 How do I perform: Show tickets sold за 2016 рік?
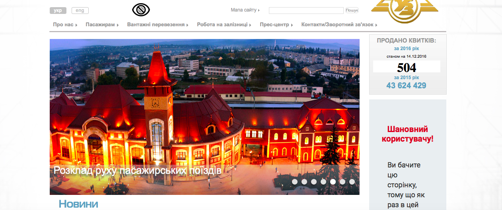407,49
